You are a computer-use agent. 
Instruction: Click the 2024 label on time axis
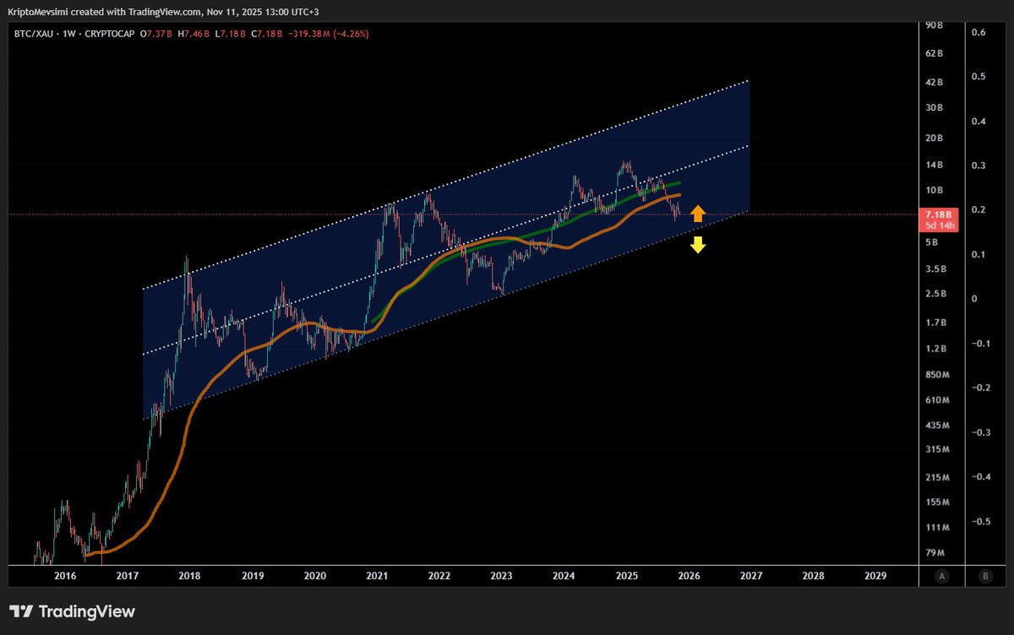(564, 576)
